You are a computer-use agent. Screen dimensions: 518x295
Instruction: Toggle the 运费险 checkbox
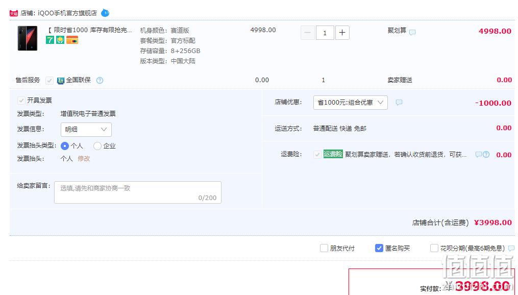(x=317, y=154)
